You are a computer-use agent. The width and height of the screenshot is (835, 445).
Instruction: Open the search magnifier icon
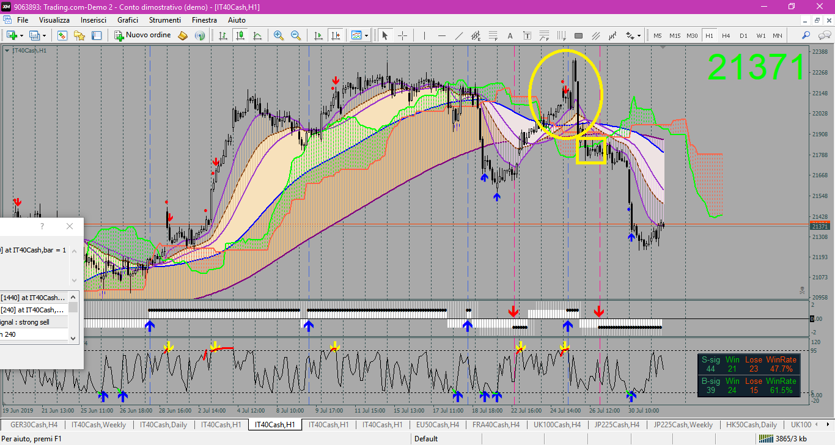point(806,35)
